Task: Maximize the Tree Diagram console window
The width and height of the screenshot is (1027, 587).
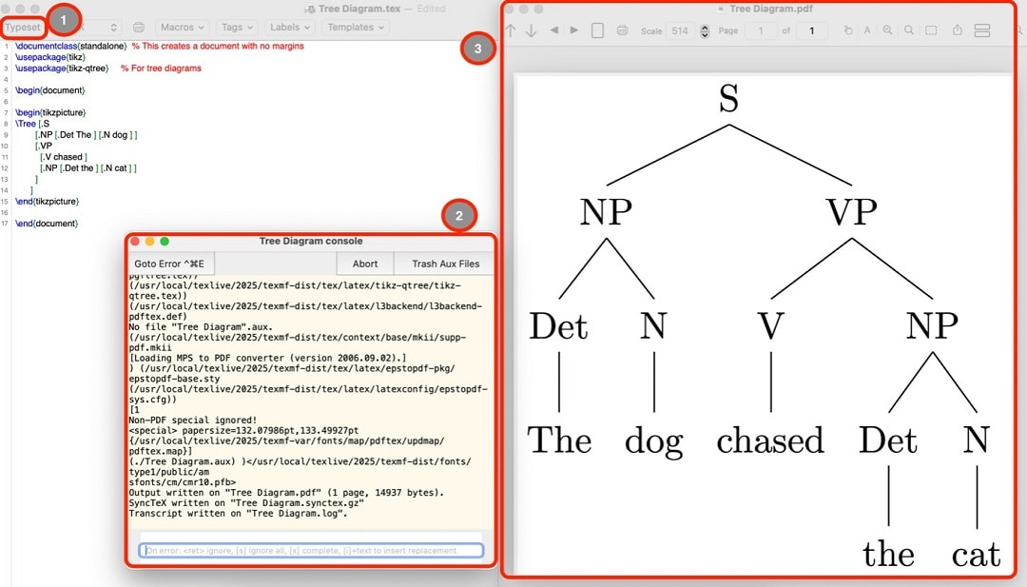Action: (165, 241)
